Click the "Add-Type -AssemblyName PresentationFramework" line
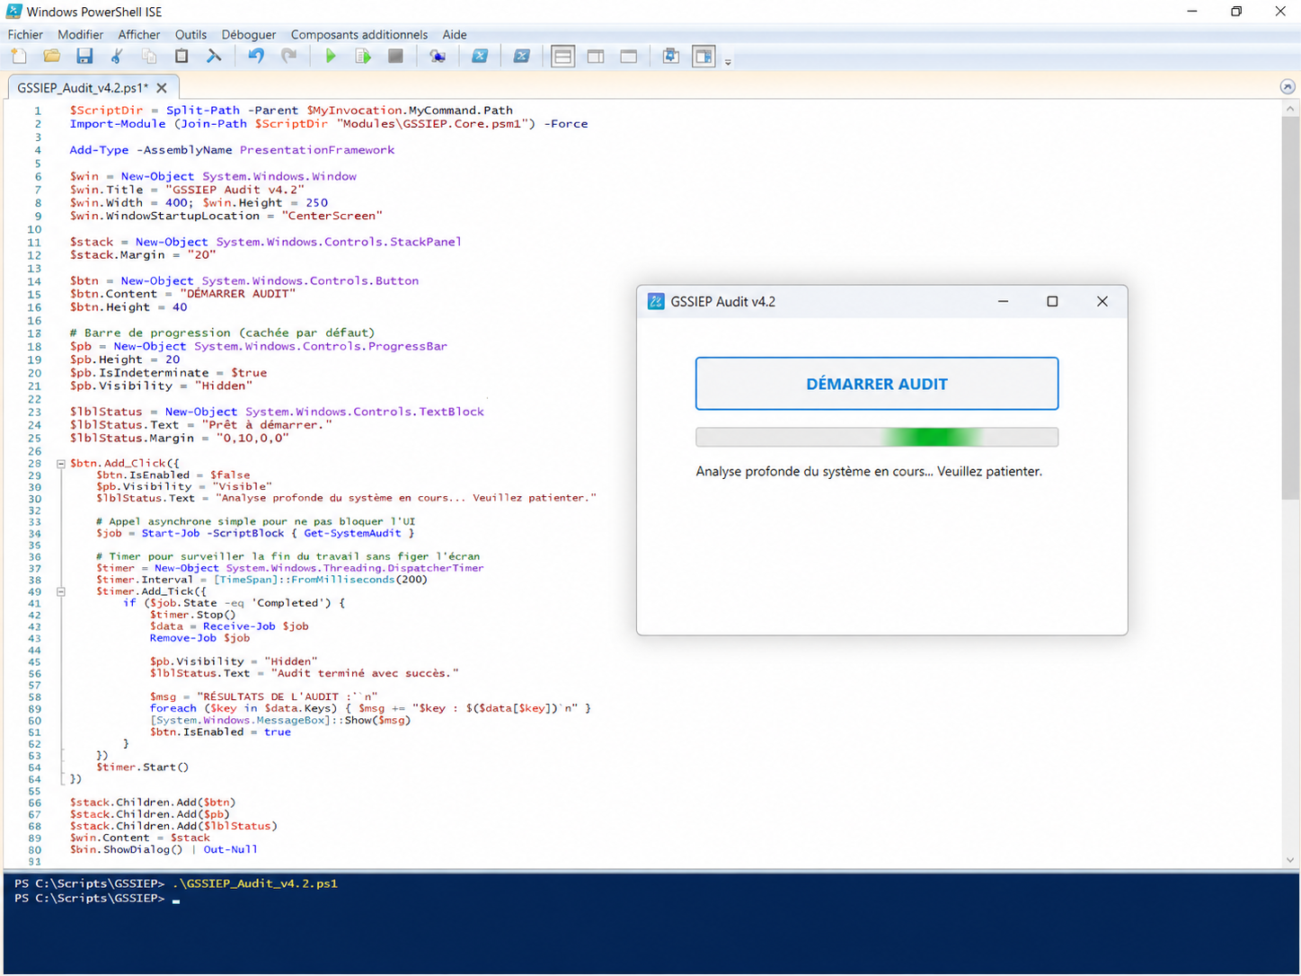Viewport: 1301px width, 976px height. (x=232, y=150)
